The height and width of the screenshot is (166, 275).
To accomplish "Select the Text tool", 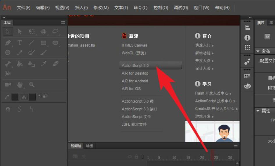I will (x=20, y=43).
